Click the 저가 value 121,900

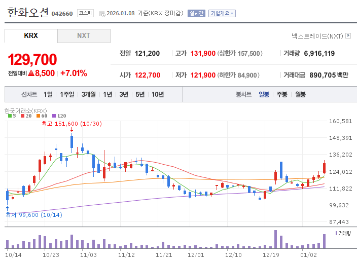203,75
